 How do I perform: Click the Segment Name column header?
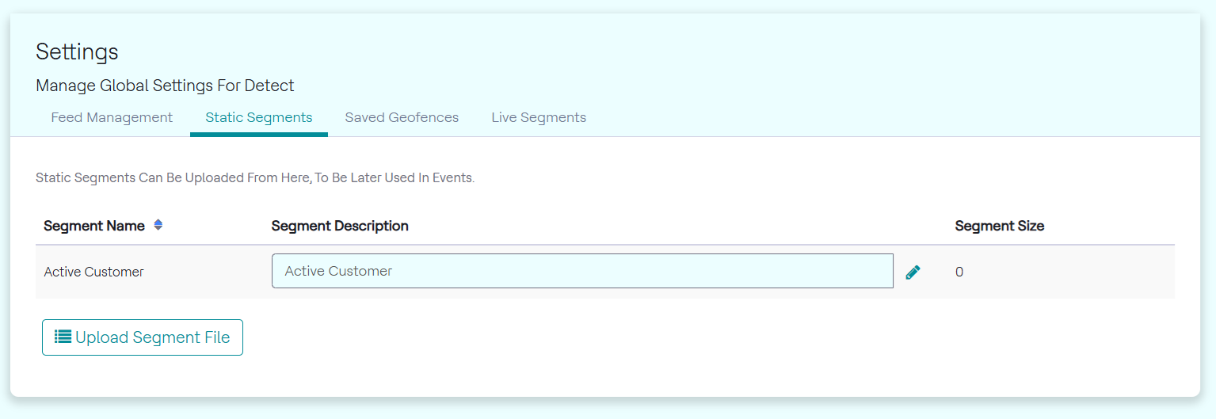(94, 226)
